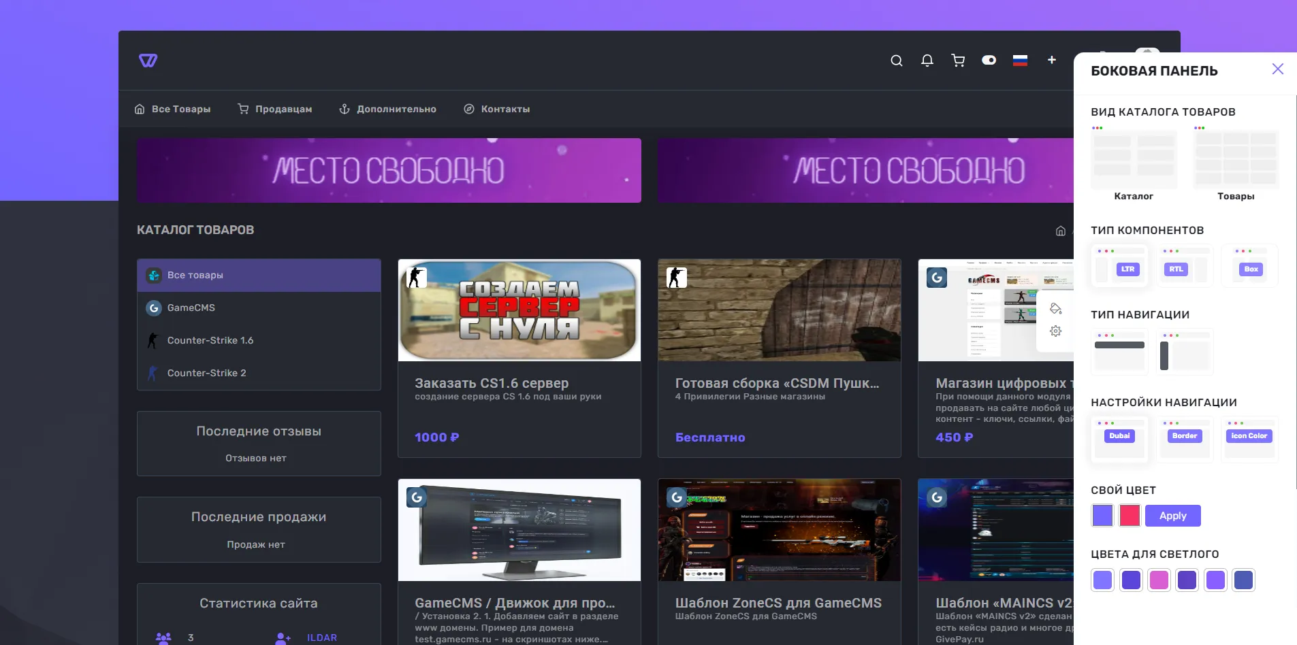Open the Все Товары menu item
This screenshot has height=645, width=1297.
[173, 109]
